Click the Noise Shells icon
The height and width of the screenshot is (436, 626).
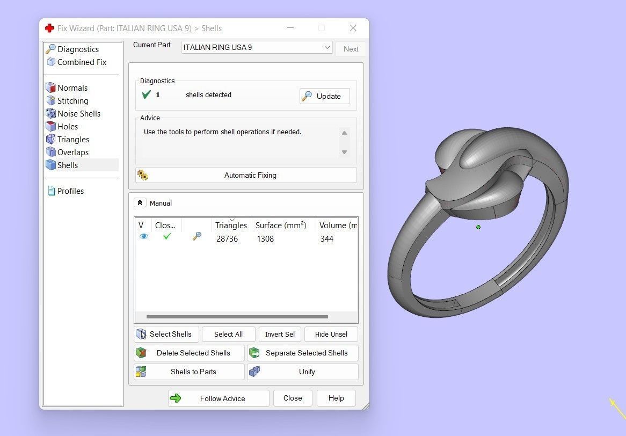pos(50,113)
